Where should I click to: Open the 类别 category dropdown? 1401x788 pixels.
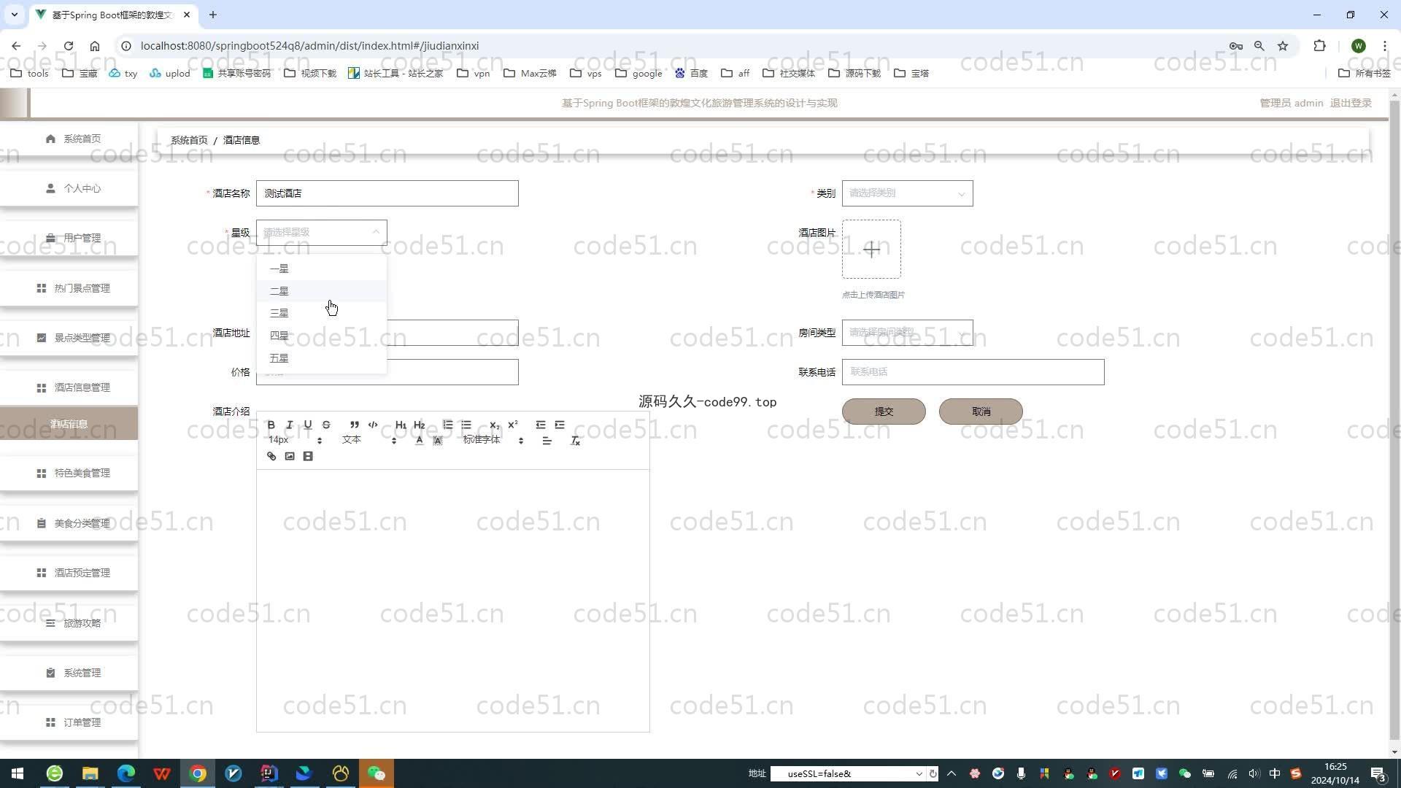pyautogui.click(x=907, y=193)
